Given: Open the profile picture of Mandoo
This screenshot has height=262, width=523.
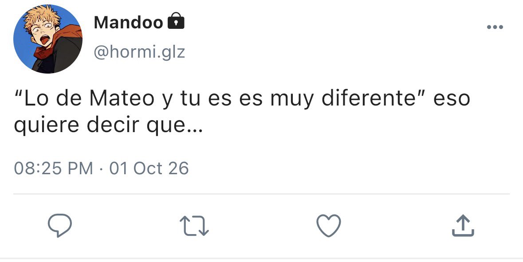Looking at the screenshot, I should click(x=48, y=39).
